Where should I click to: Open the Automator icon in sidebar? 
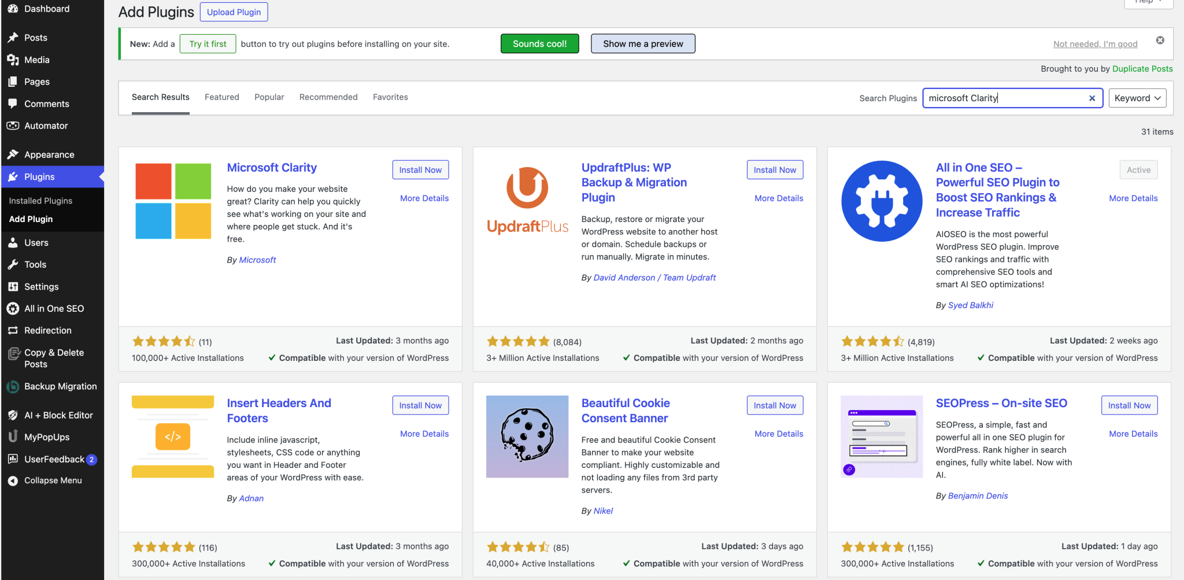pos(14,125)
